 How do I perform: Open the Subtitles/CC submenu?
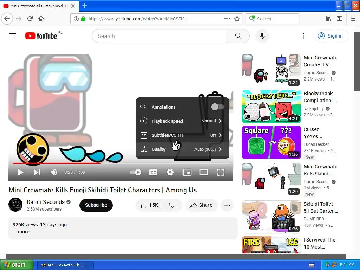(182, 135)
